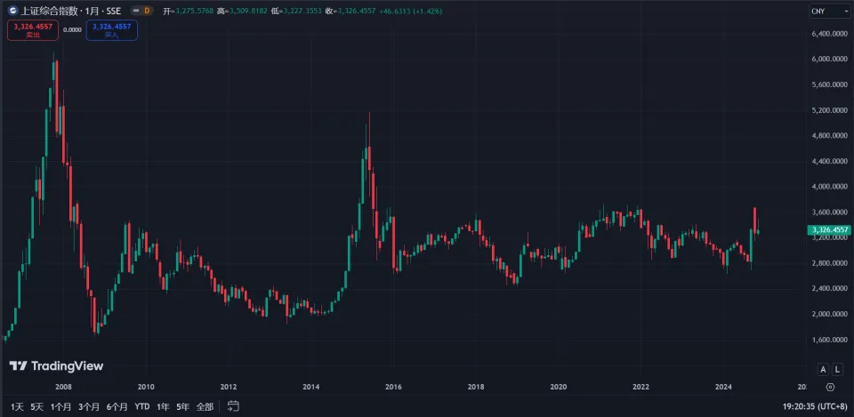
Task: Show the 5年 time range
Action: (x=182, y=406)
